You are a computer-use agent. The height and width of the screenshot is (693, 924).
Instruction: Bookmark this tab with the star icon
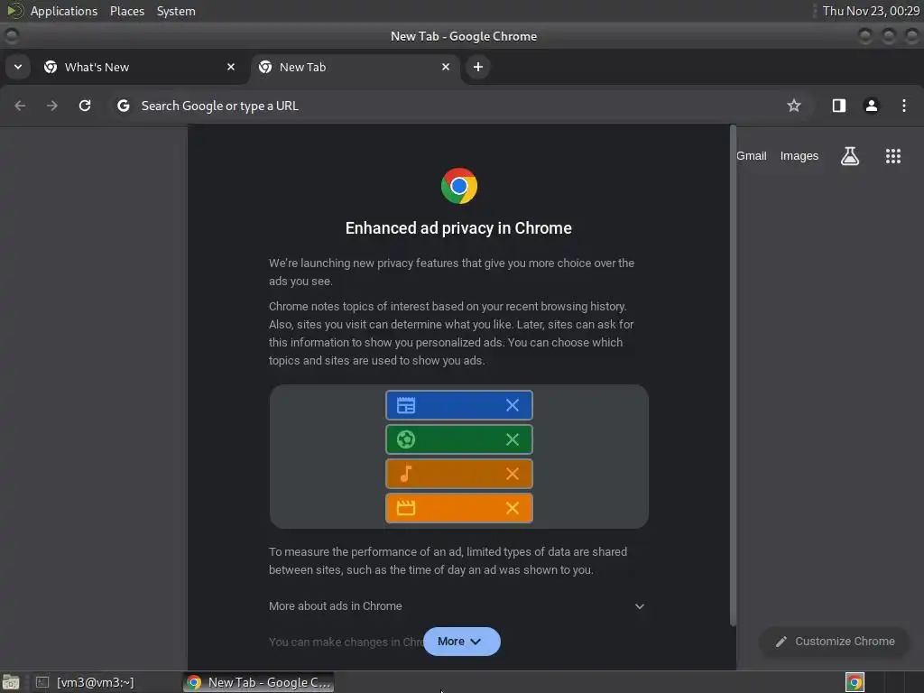pos(794,106)
